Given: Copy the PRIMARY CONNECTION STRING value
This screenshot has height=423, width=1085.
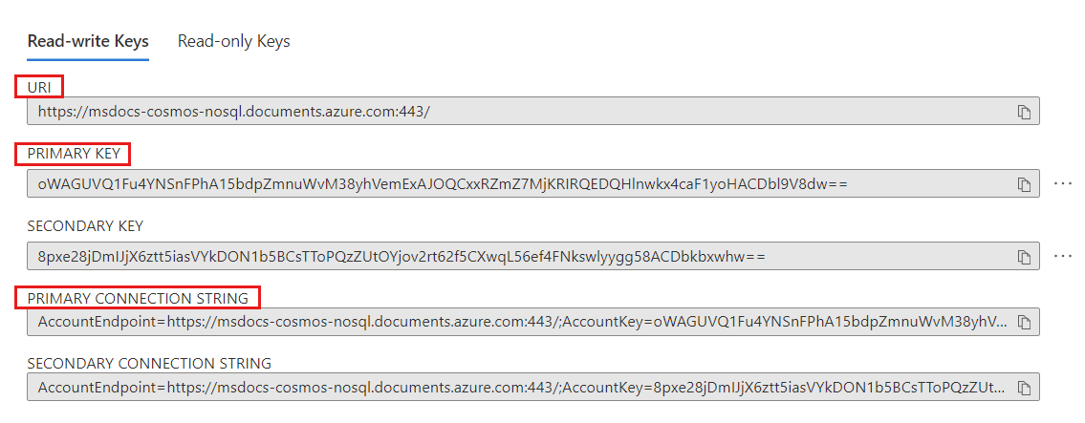Looking at the screenshot, I should (1024, 323).
